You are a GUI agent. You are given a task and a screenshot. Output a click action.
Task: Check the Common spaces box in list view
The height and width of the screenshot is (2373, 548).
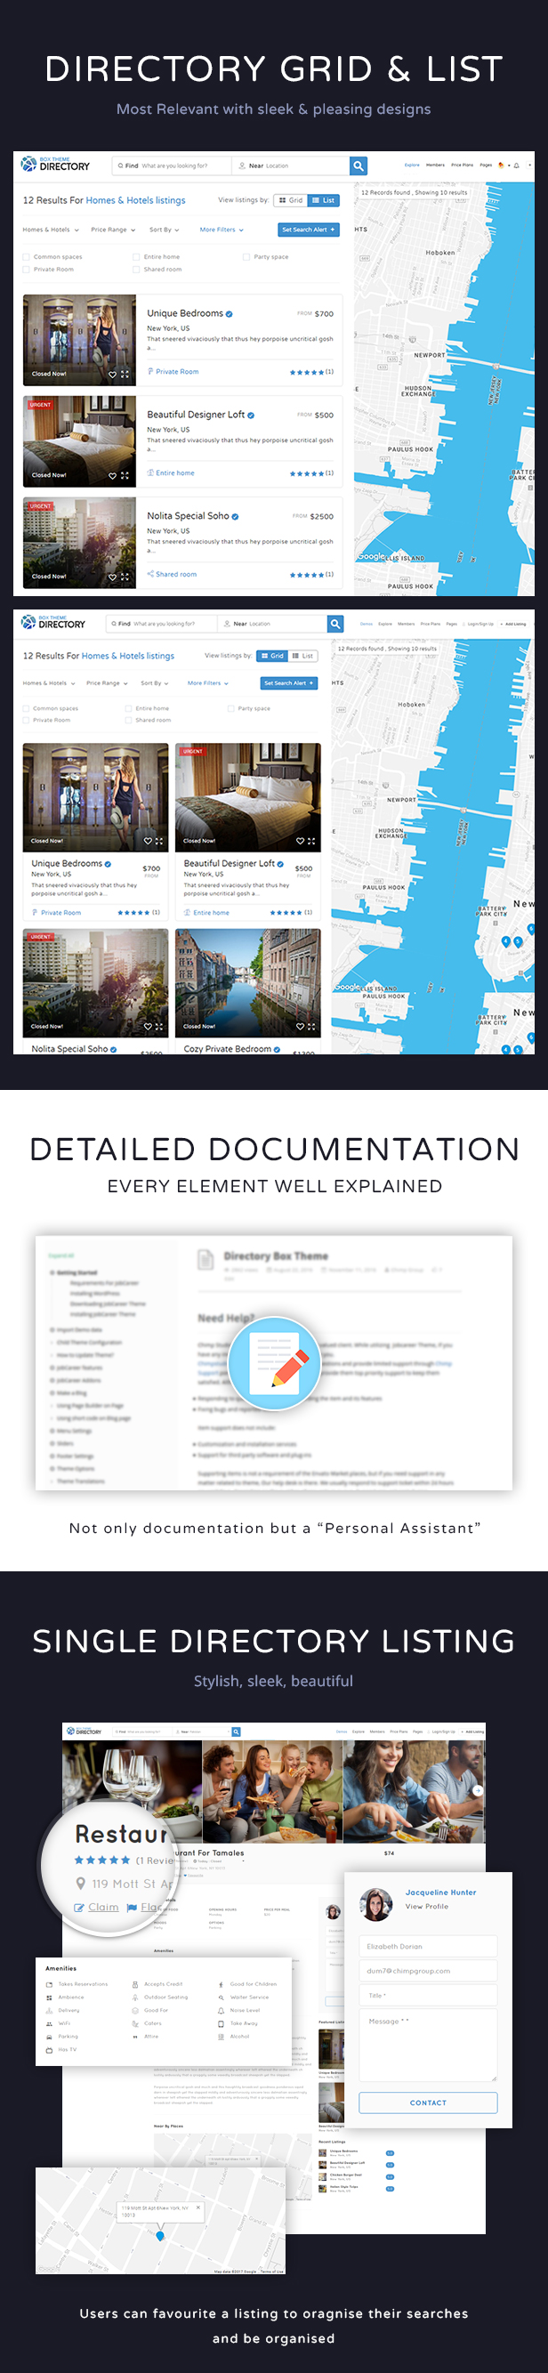tap(26, 257)
